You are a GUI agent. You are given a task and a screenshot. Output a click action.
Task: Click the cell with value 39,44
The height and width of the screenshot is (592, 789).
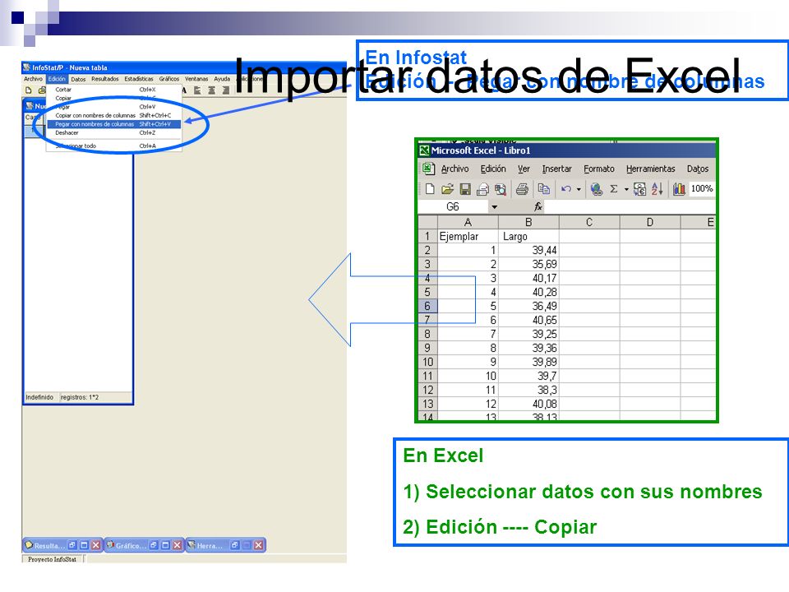coord(528,250)
